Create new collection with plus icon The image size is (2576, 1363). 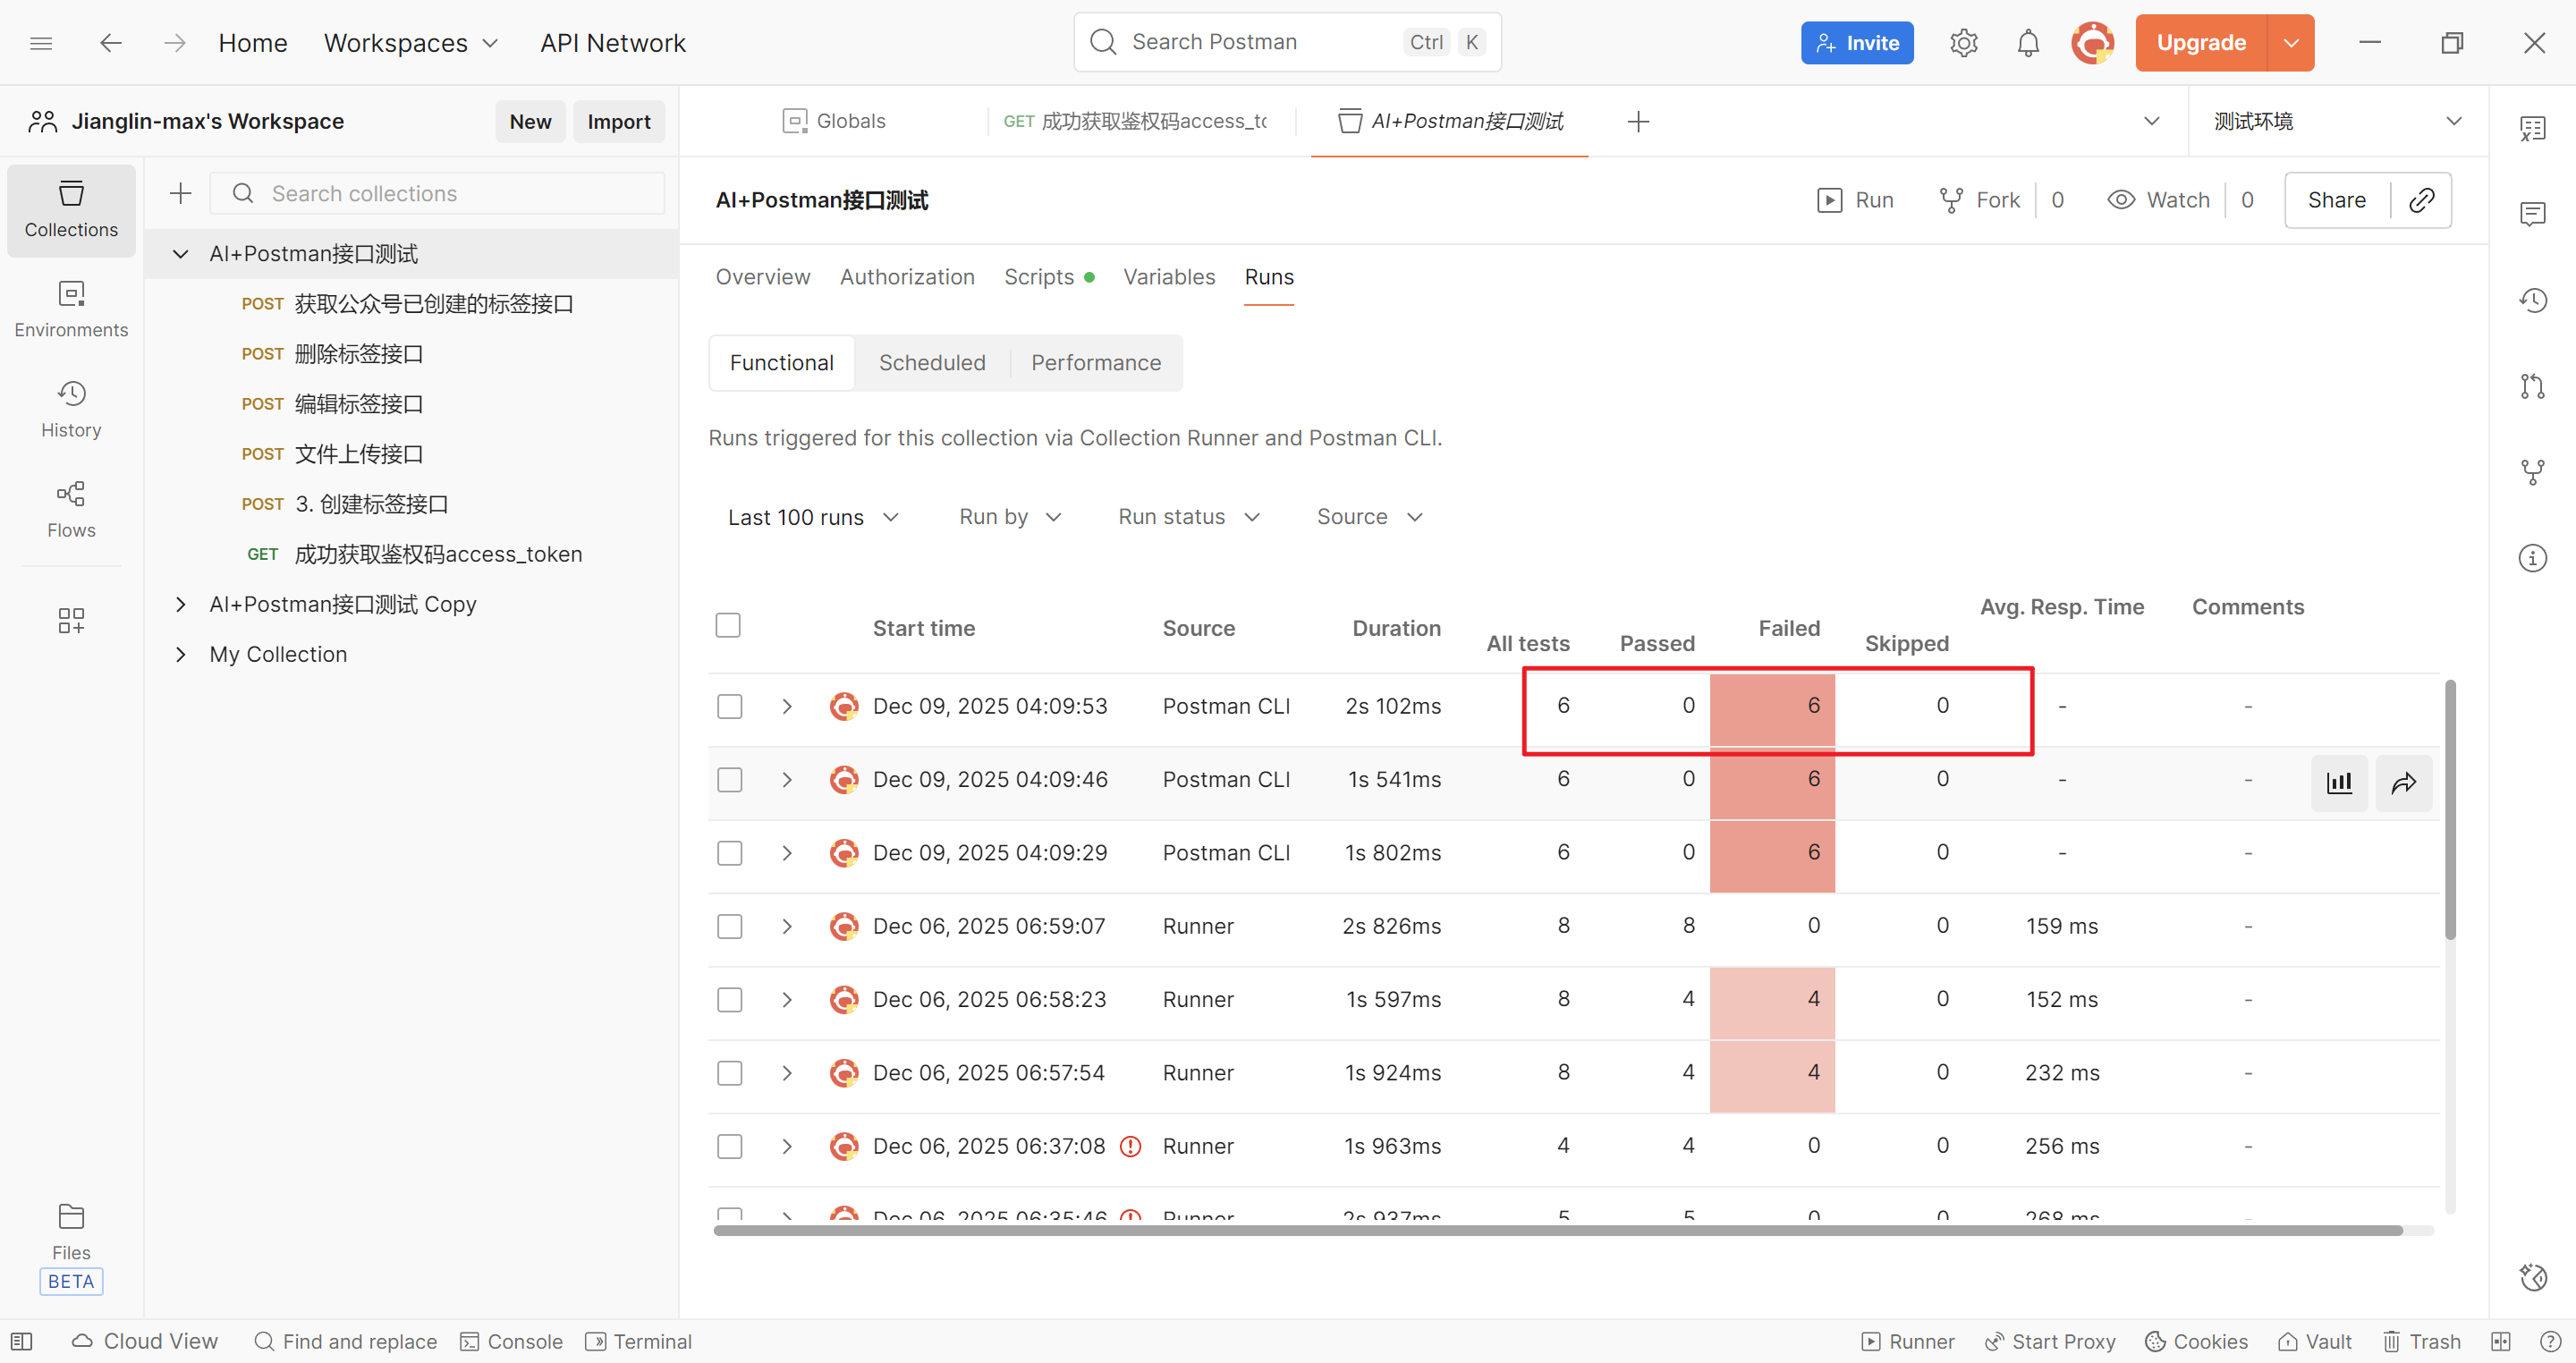point(180,193)
